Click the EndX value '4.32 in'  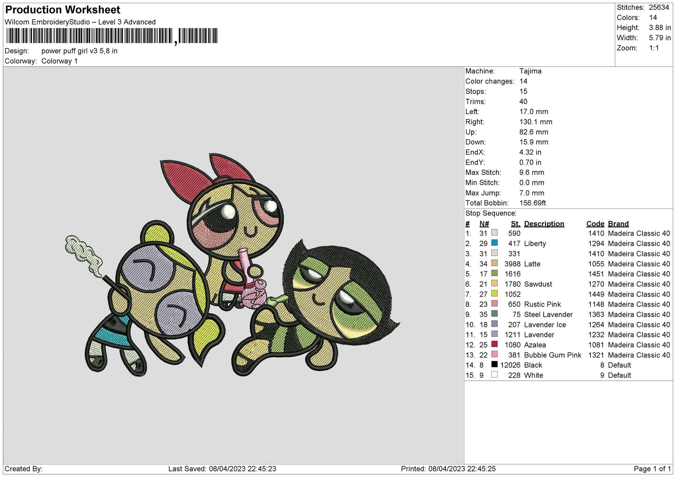tap(531, 152)
